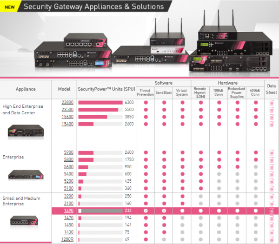Screen dimensions: 279x244
Task: Click the 6300 SPU bar for model 23800
Action: tap(100, 102)
